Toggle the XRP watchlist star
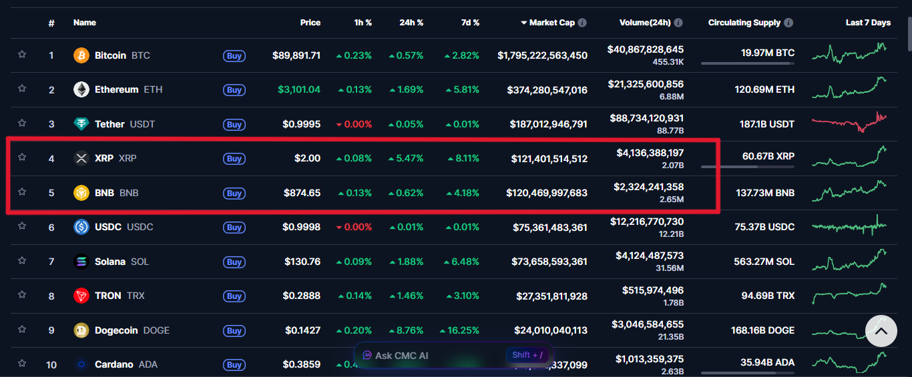This screenshot has height=377, width=912. click(x=22, y=157)
